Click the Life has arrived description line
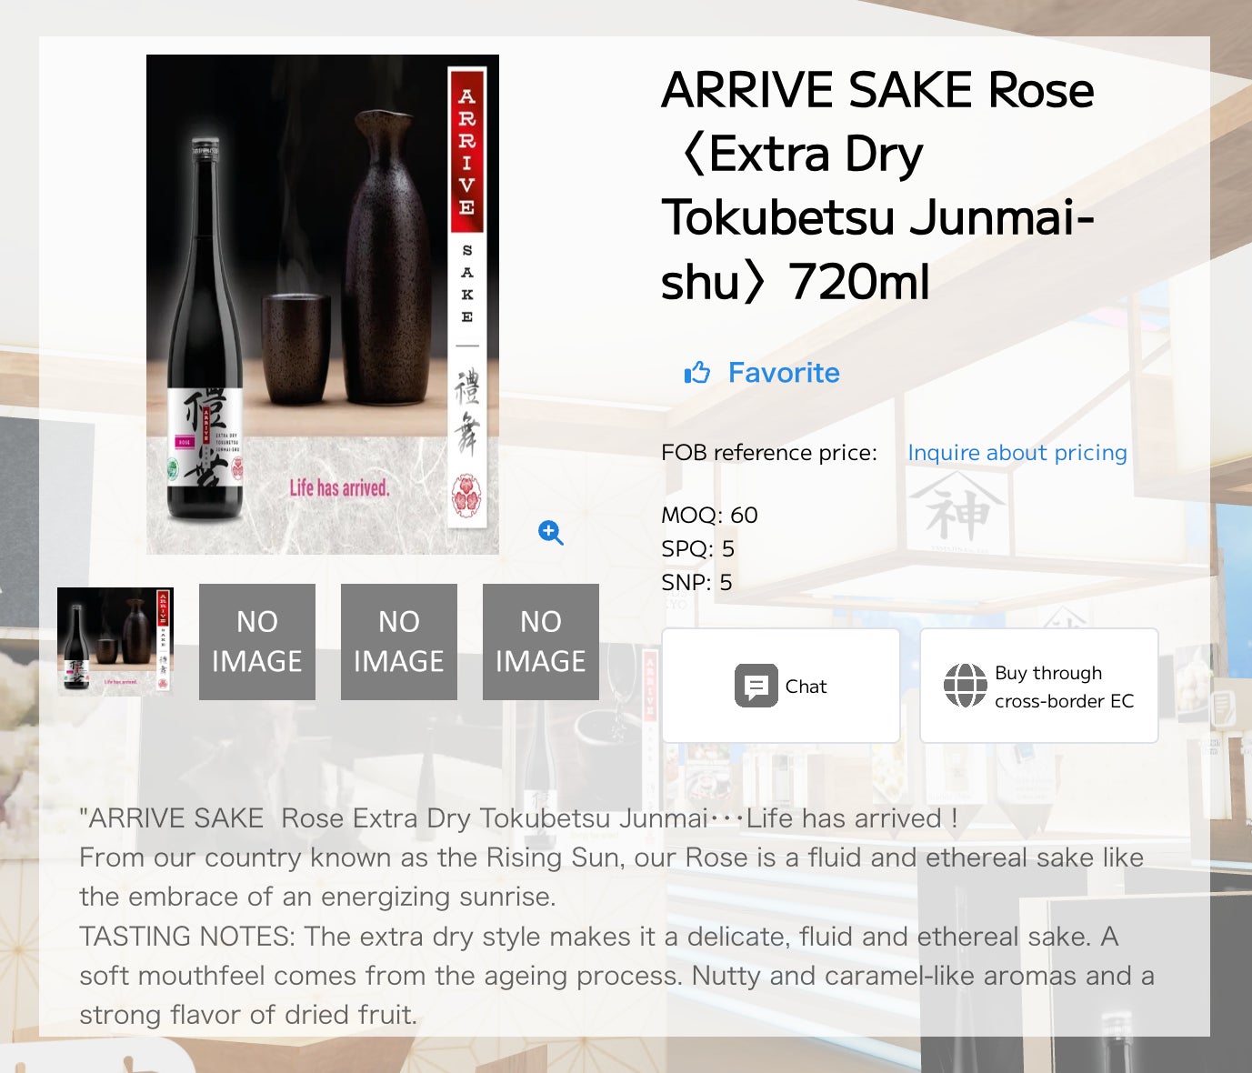Image resolution: width=1252 pixels, height=1073 pixels. click(518, 818)
